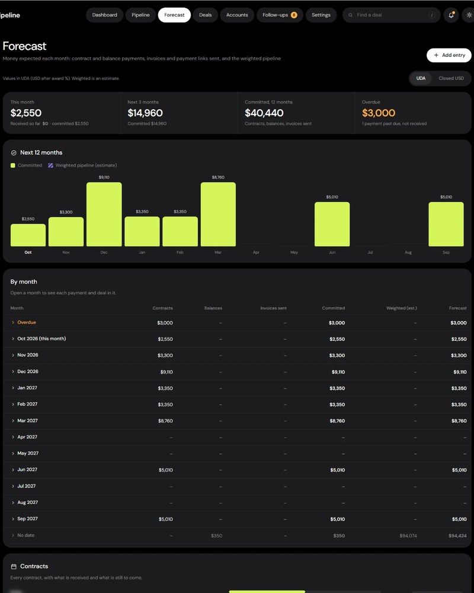Click the Invoices sent column header

point(273,308)
